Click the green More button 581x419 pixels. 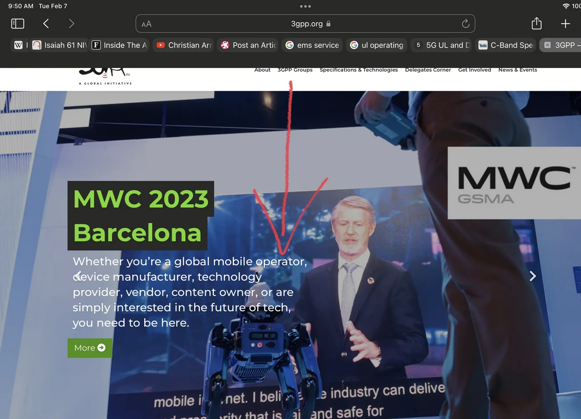[x=90, y=348]
